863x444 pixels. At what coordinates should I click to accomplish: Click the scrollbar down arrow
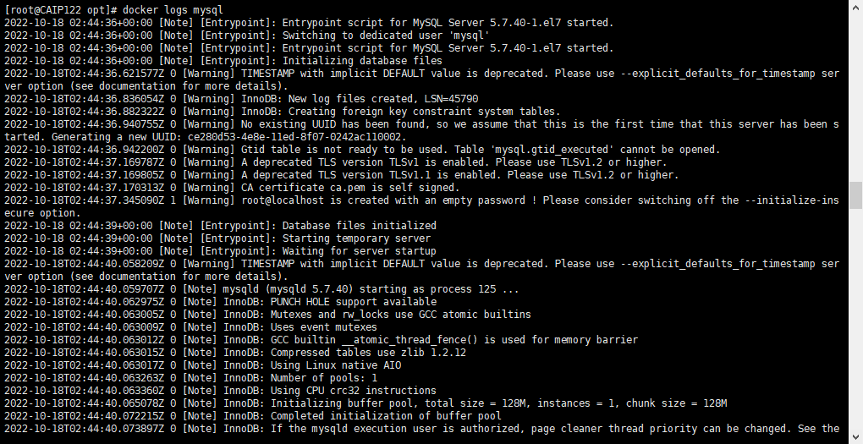point(856,438)
